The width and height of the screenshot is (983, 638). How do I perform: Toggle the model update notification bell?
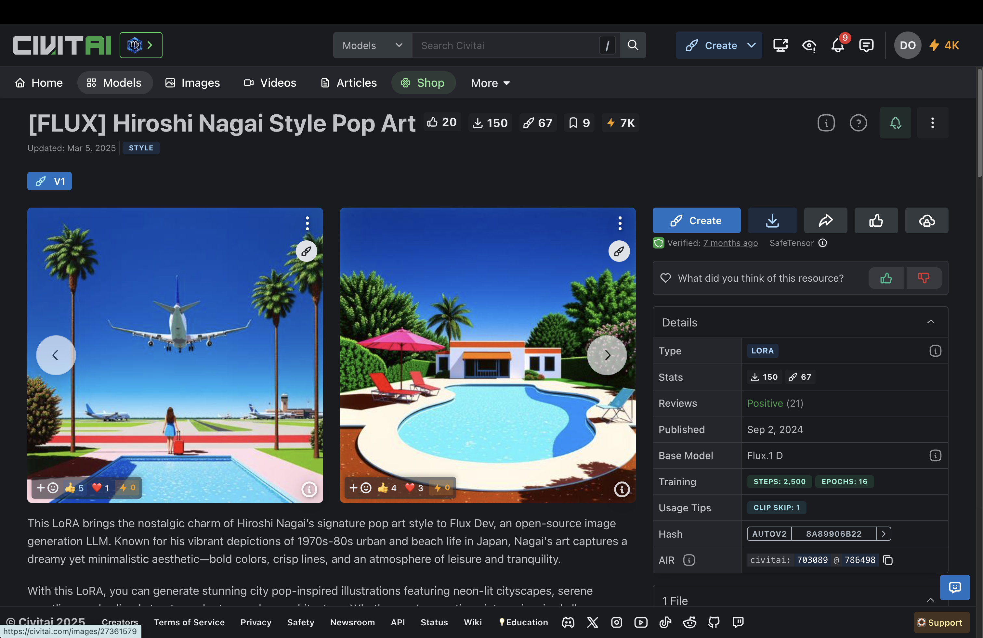point(895,123)
